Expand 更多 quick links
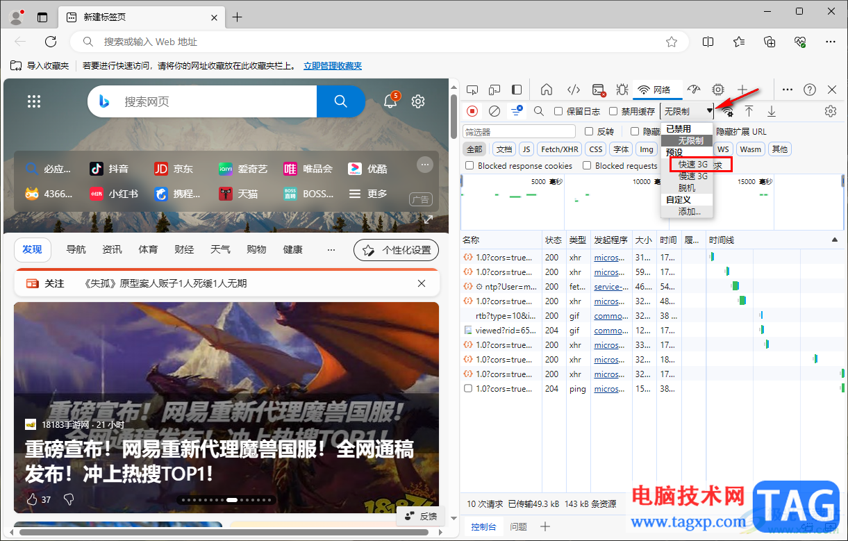Screen dimensions: 848x541 click(369, 194)
